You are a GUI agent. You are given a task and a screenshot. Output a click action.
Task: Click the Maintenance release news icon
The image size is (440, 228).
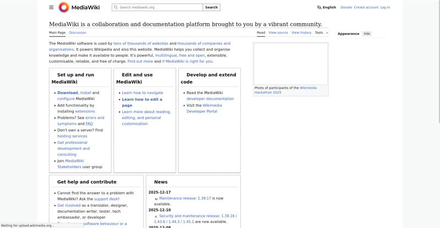pyautogui.click(x=156, y=198)
